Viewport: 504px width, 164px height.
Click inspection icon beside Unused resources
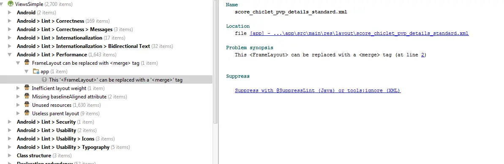point(27,105)
